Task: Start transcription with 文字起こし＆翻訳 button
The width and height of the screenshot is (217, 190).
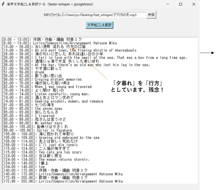Action: (99, 25)
